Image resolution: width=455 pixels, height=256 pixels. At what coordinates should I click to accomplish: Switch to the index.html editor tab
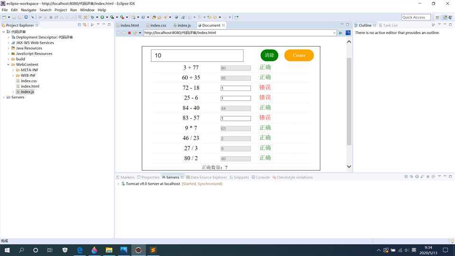click(x=127, y=25)
